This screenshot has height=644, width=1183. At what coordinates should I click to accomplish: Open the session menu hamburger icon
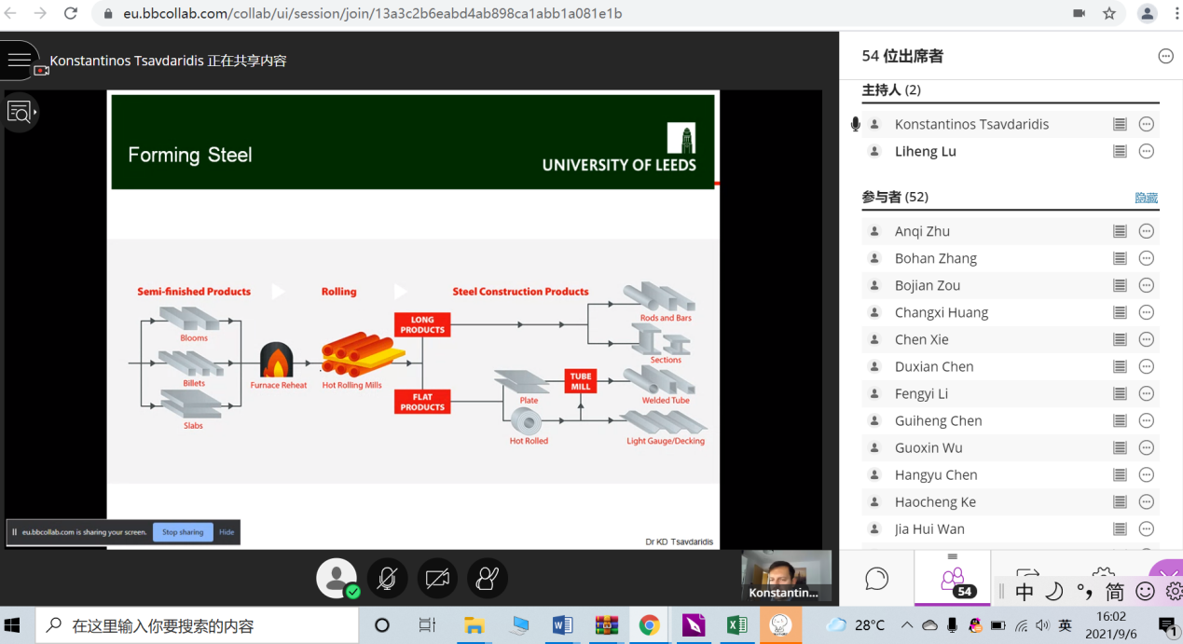click(x=19, y=61)
